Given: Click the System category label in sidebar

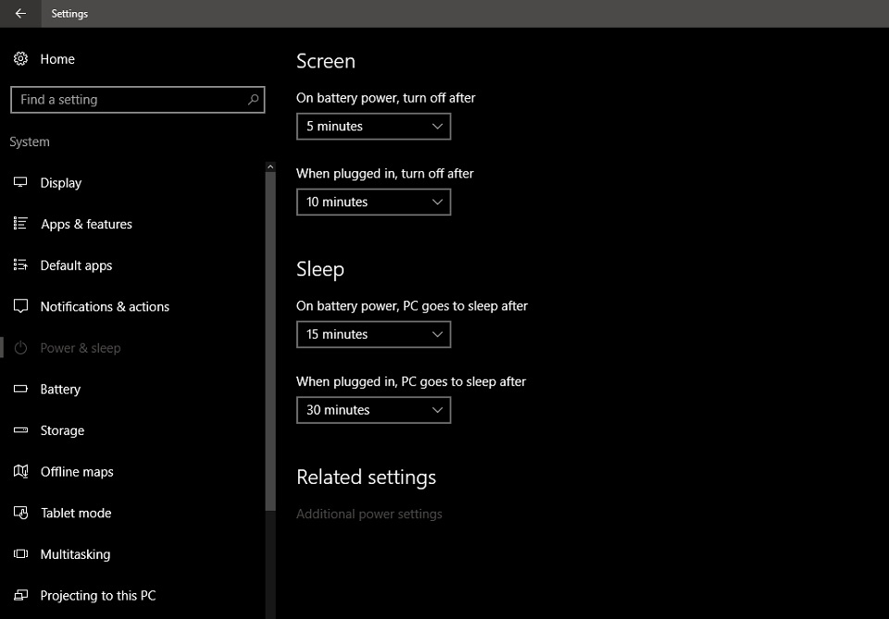Looking at the screenshot, I should coord(30,142).
